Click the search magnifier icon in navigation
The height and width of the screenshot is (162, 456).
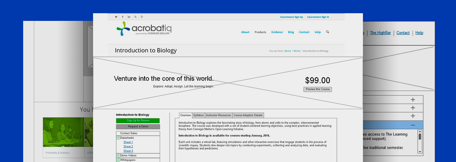(x=328, y=32)
